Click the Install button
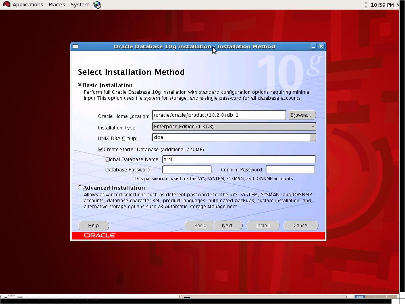The height and width of the screenshot is (304, 405). click(263, 226)
